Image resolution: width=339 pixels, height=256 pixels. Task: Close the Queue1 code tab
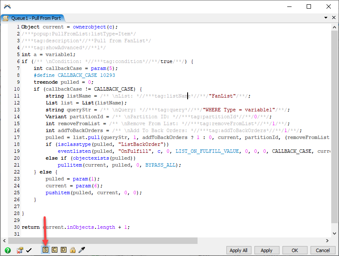tap(334, 18)
